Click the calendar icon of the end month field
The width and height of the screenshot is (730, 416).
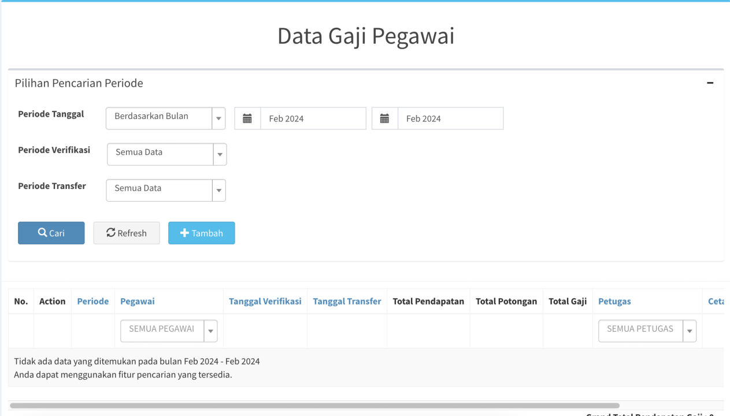pos(384,118)
